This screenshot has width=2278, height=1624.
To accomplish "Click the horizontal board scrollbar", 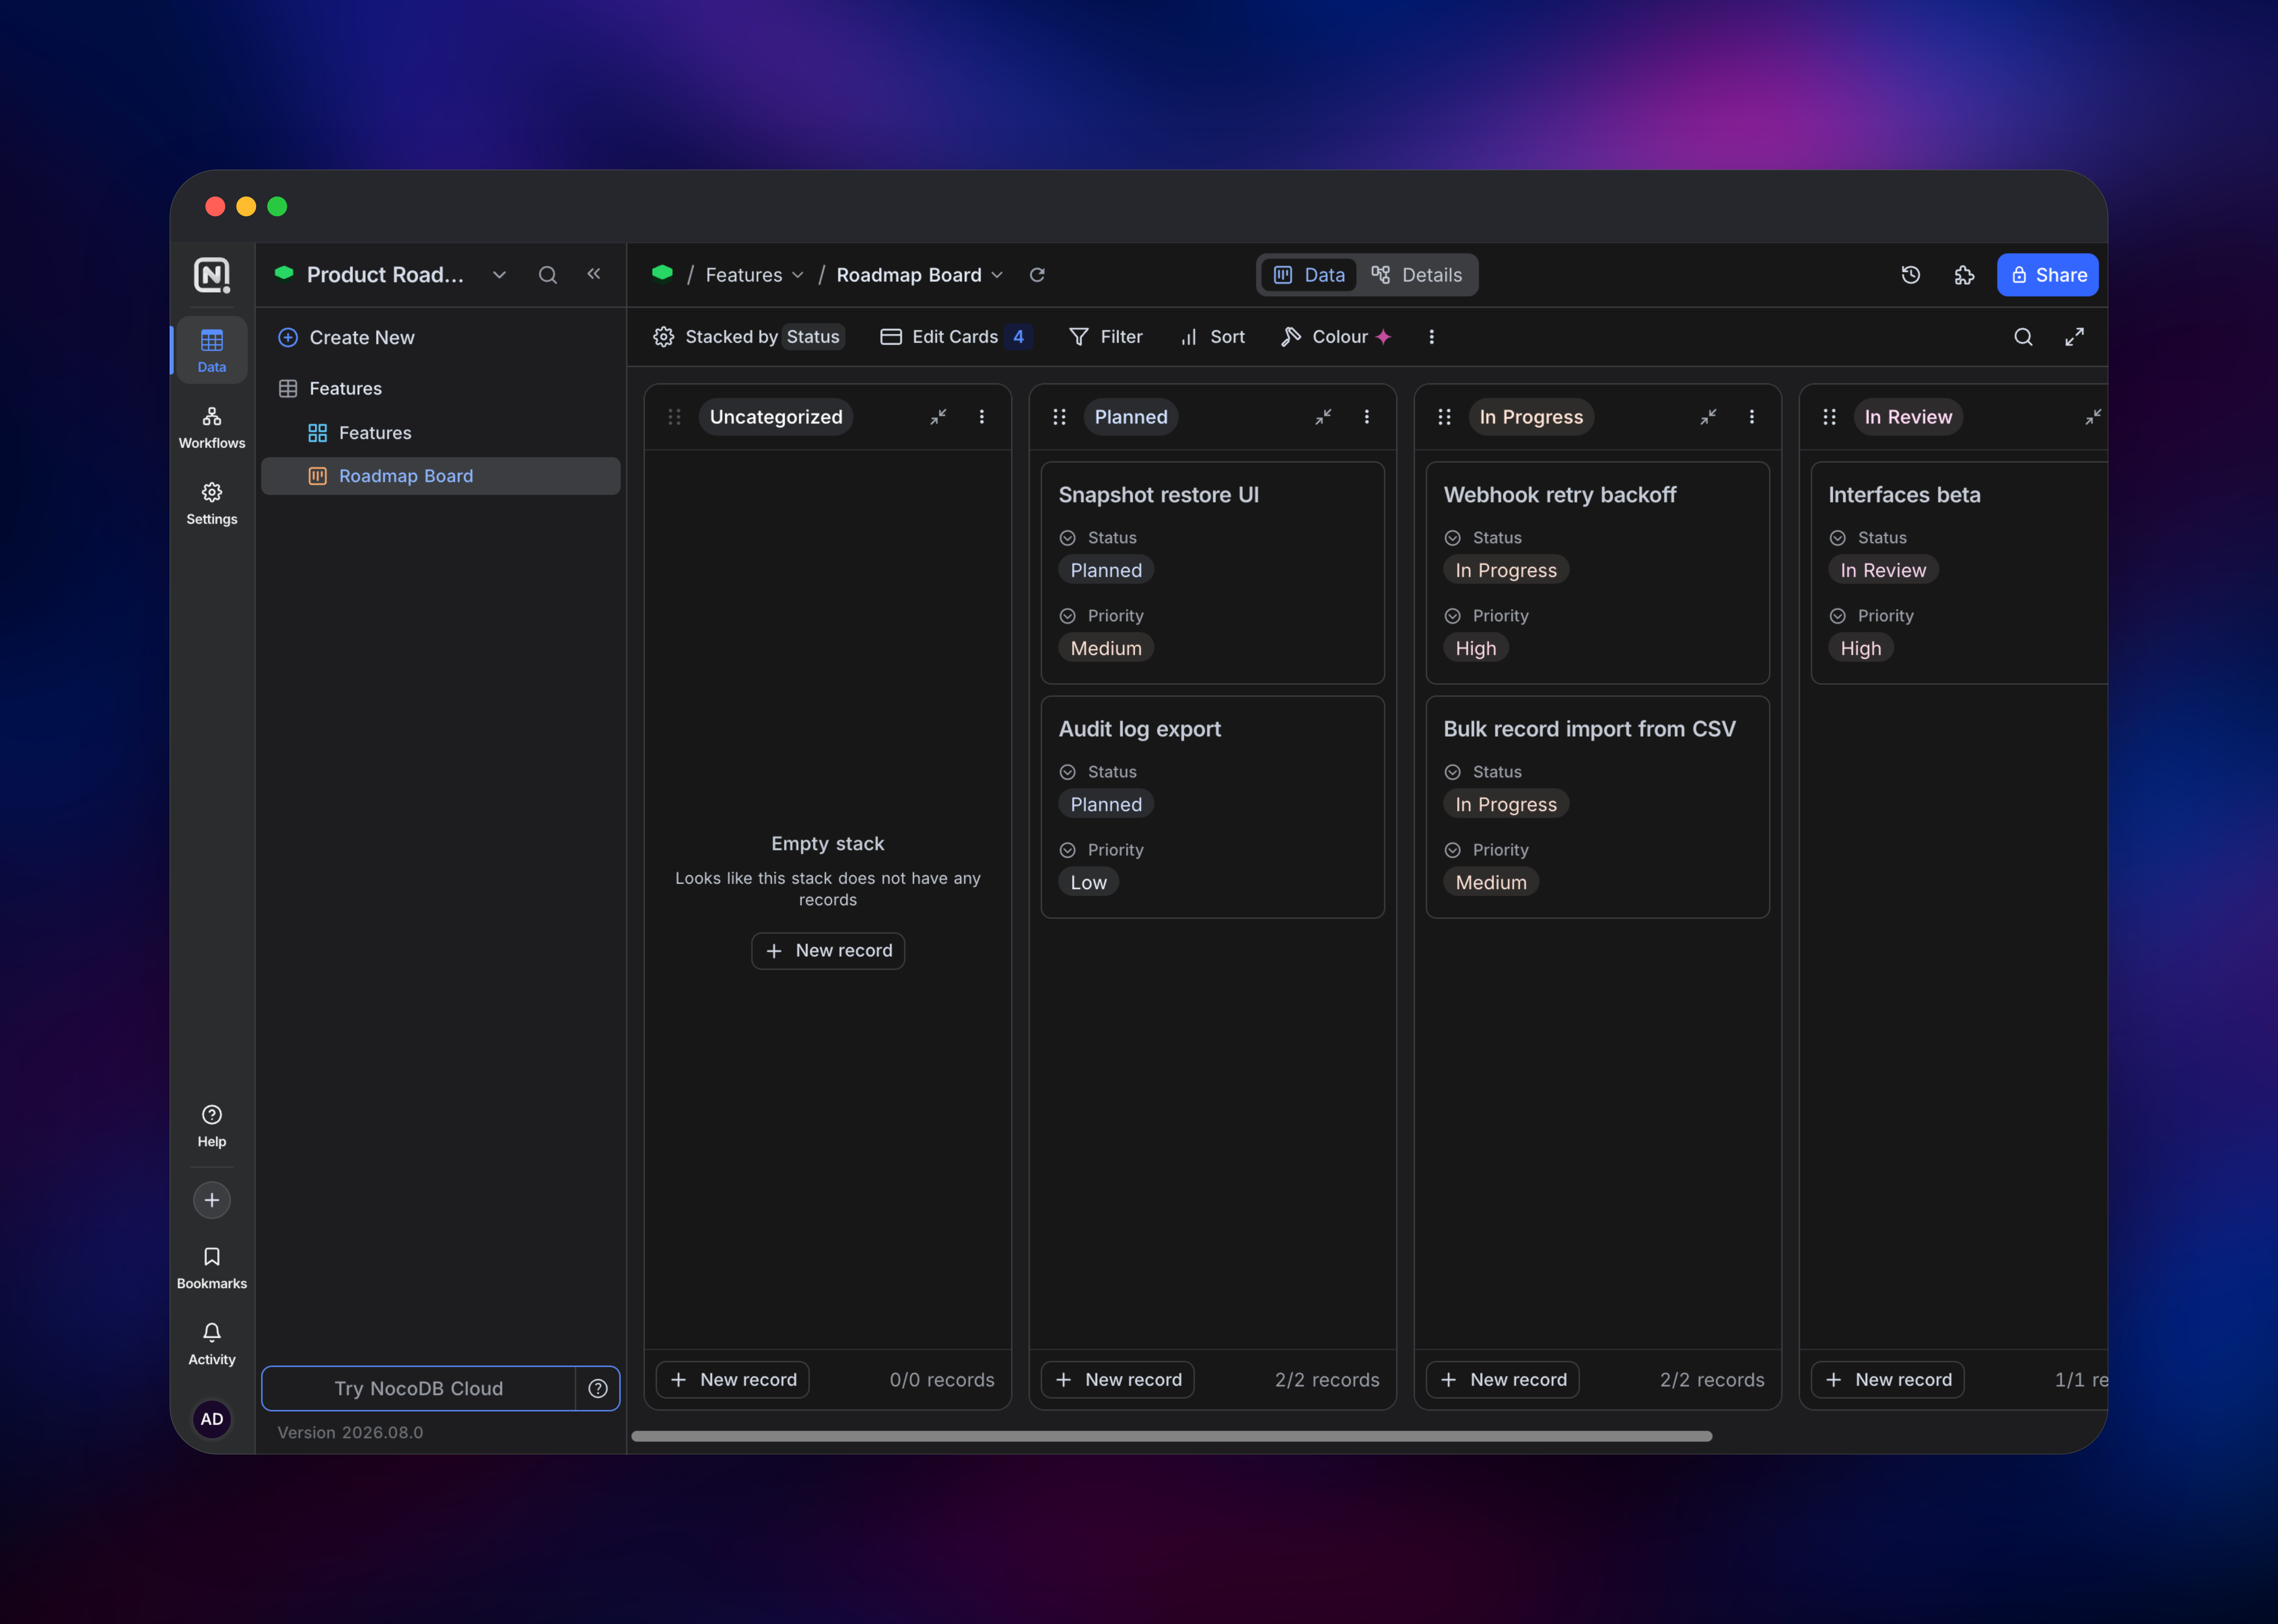I will [x=1172, y=1436].
